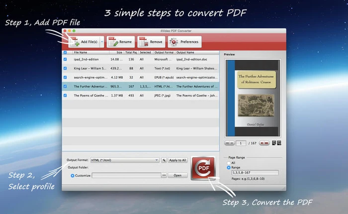Toggle the King Lear file checkbox
Image resolution: width=348 pixels, height=214 pixels.
click(65, 68)
